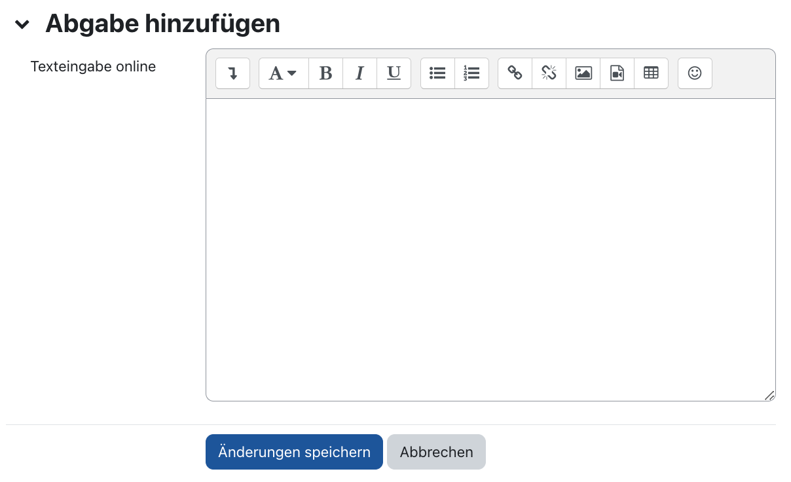Viewport: 791px width, 482px height.
Task: Toggle italic text formatting
Action: 359,73
